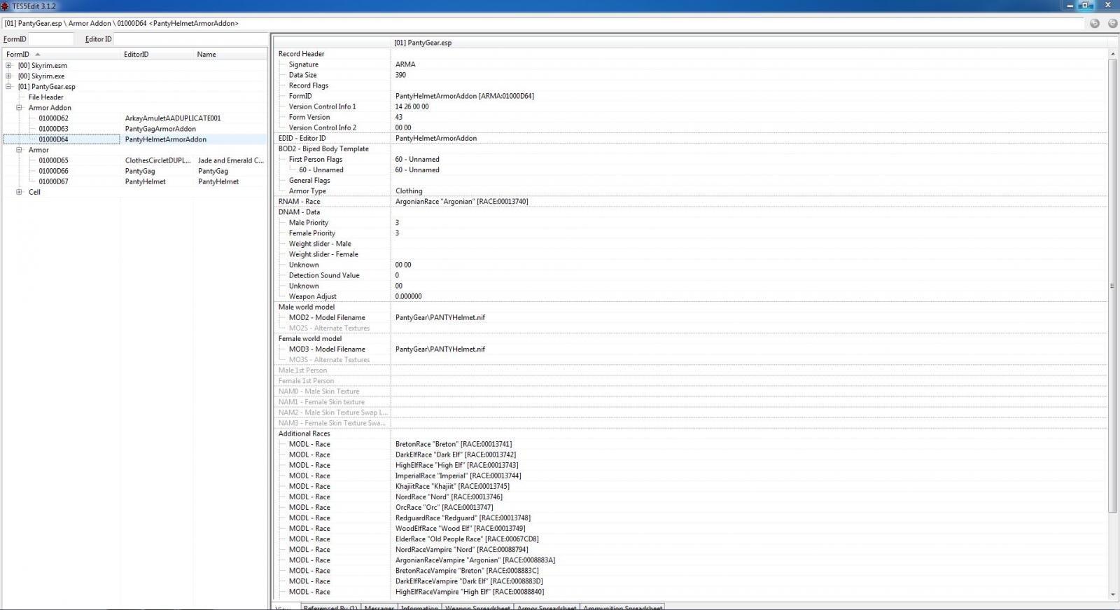The width and height of the screenshot is (1120, 610).
Task: Select the File Header tree item
Action: (45, 97)
